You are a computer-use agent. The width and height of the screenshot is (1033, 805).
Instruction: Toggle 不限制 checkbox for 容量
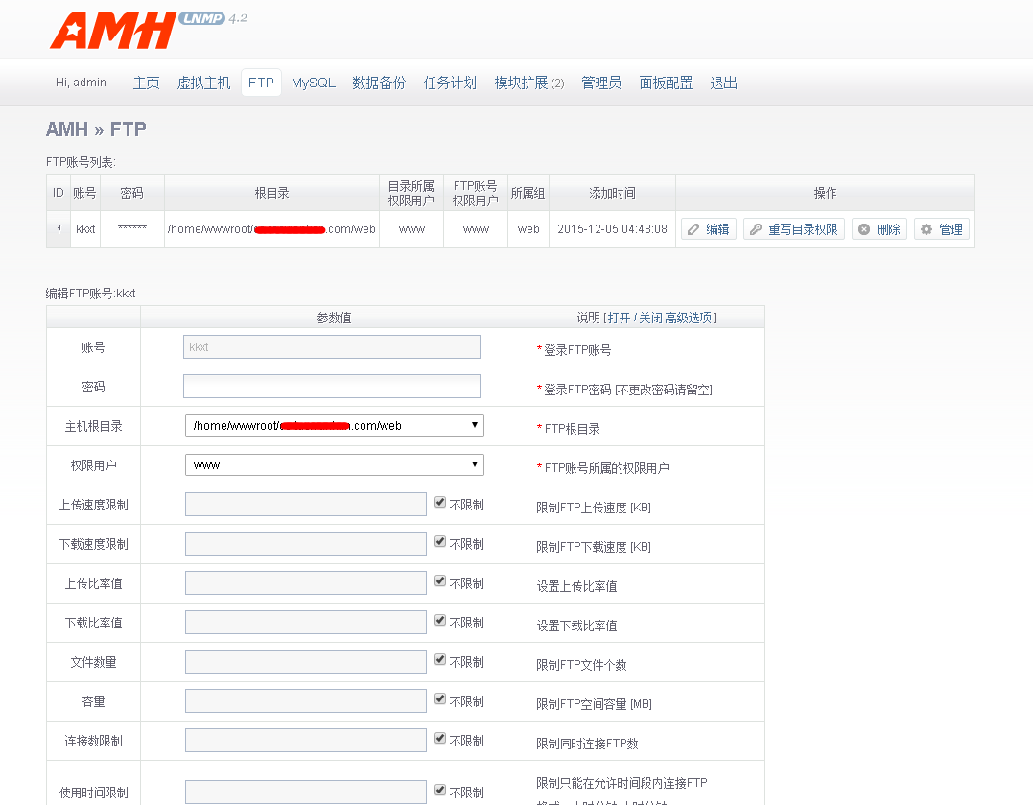440,699
